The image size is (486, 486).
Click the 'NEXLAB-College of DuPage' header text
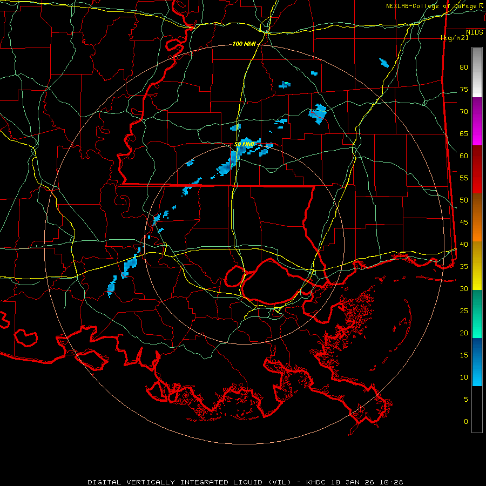click(x=433, y=6)
